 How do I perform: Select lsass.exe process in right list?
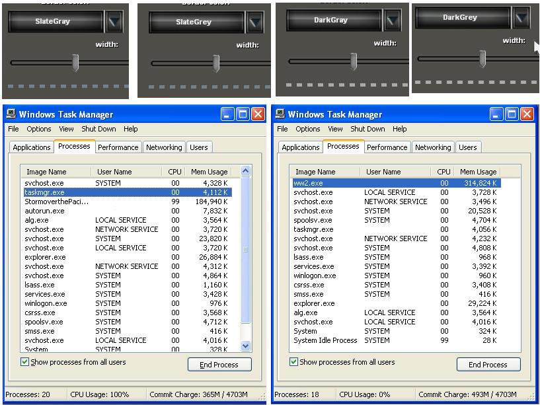397,257
